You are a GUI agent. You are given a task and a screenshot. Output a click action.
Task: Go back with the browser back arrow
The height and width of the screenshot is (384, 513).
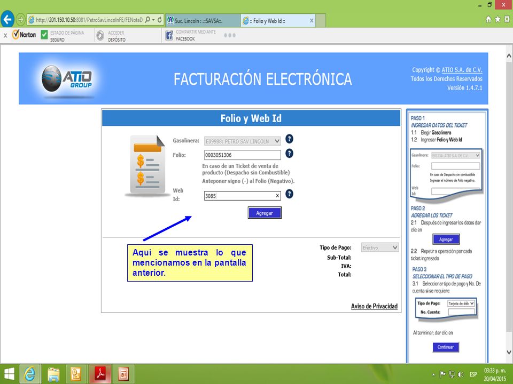point(7,20)
